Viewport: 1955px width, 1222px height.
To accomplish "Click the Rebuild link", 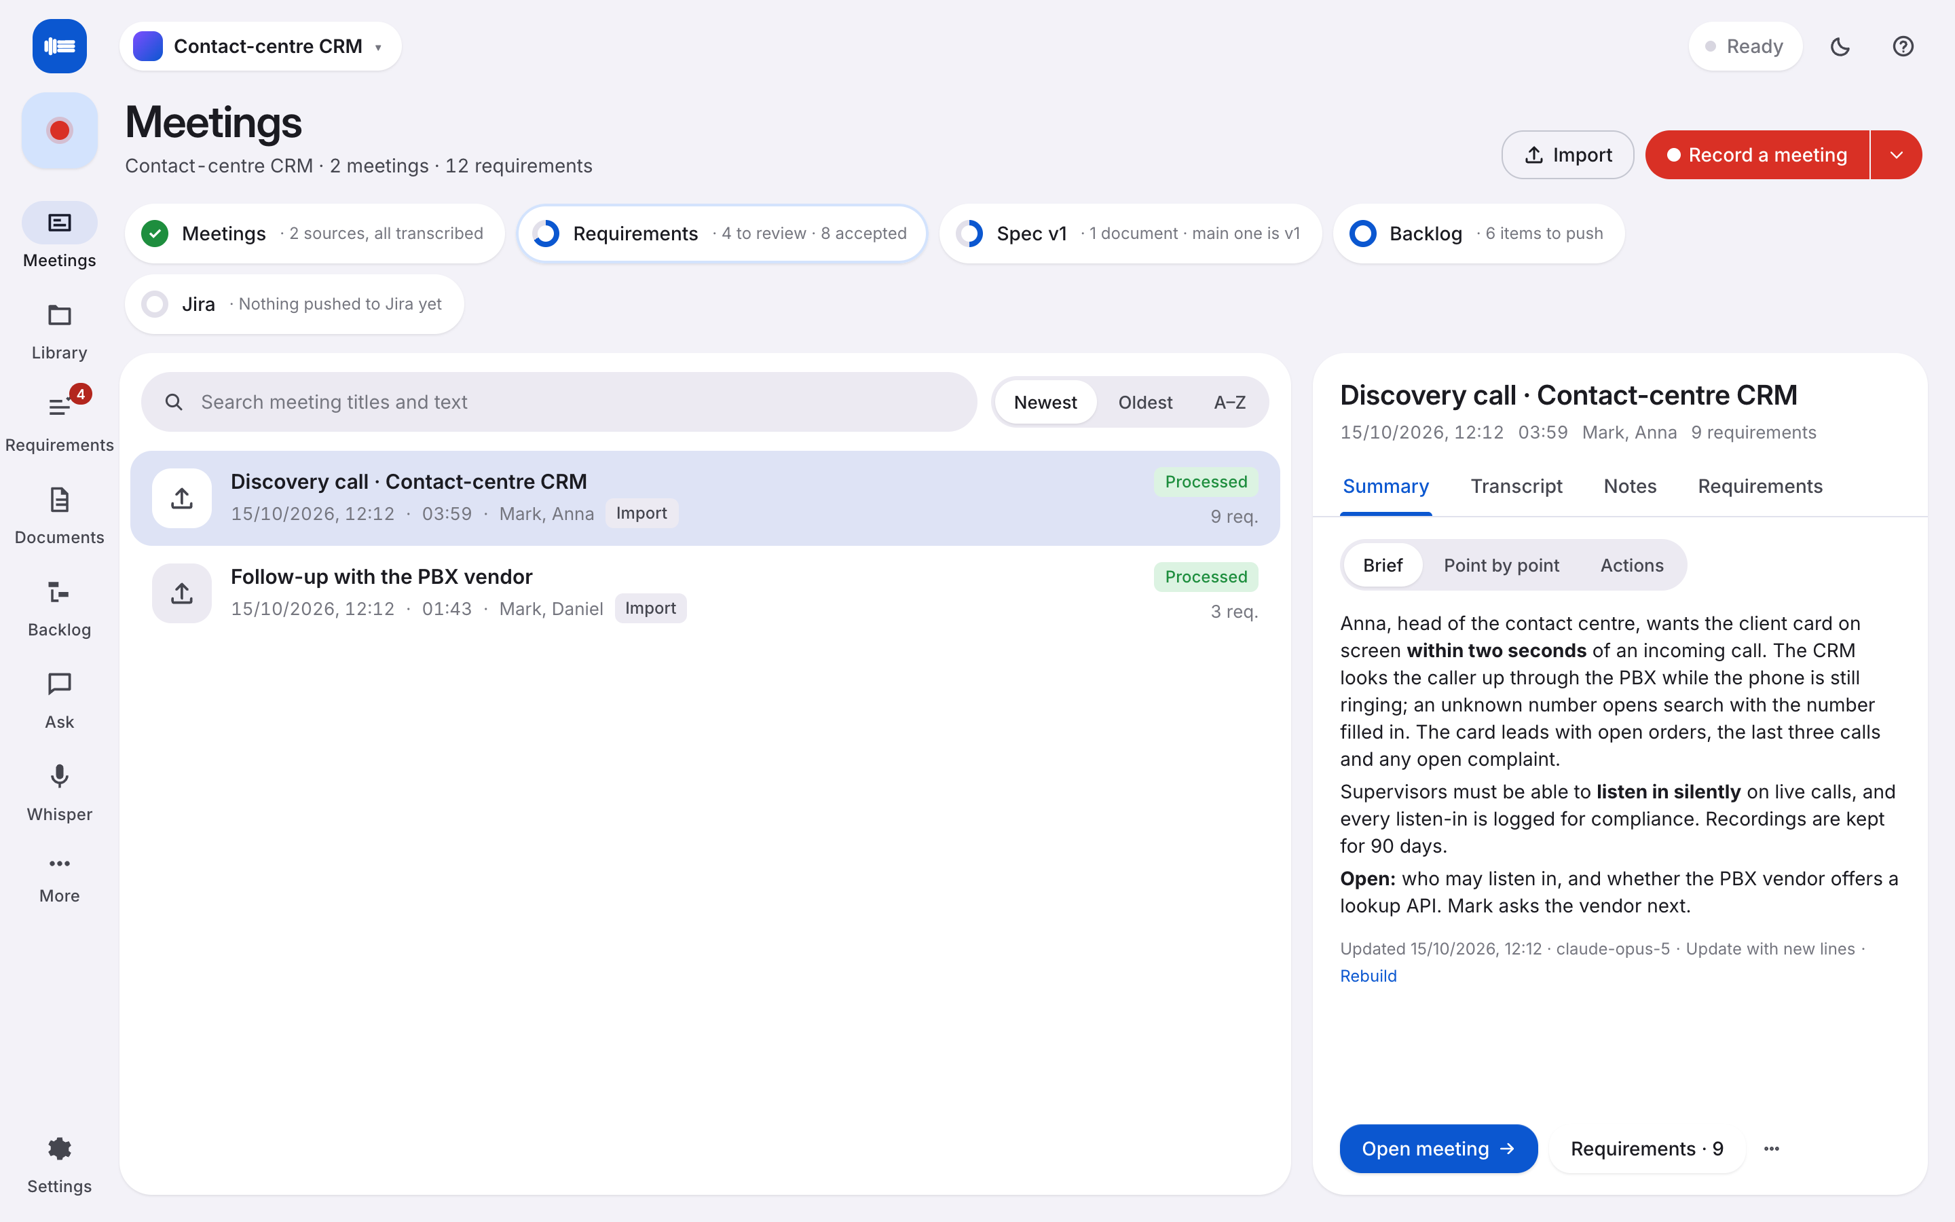I will tap(1368, 976).
